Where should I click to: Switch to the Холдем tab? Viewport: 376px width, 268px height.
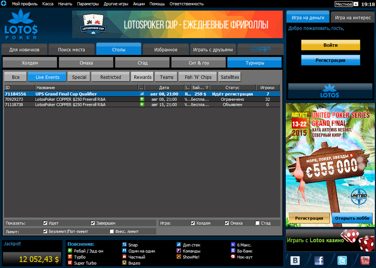click(30, 63)
